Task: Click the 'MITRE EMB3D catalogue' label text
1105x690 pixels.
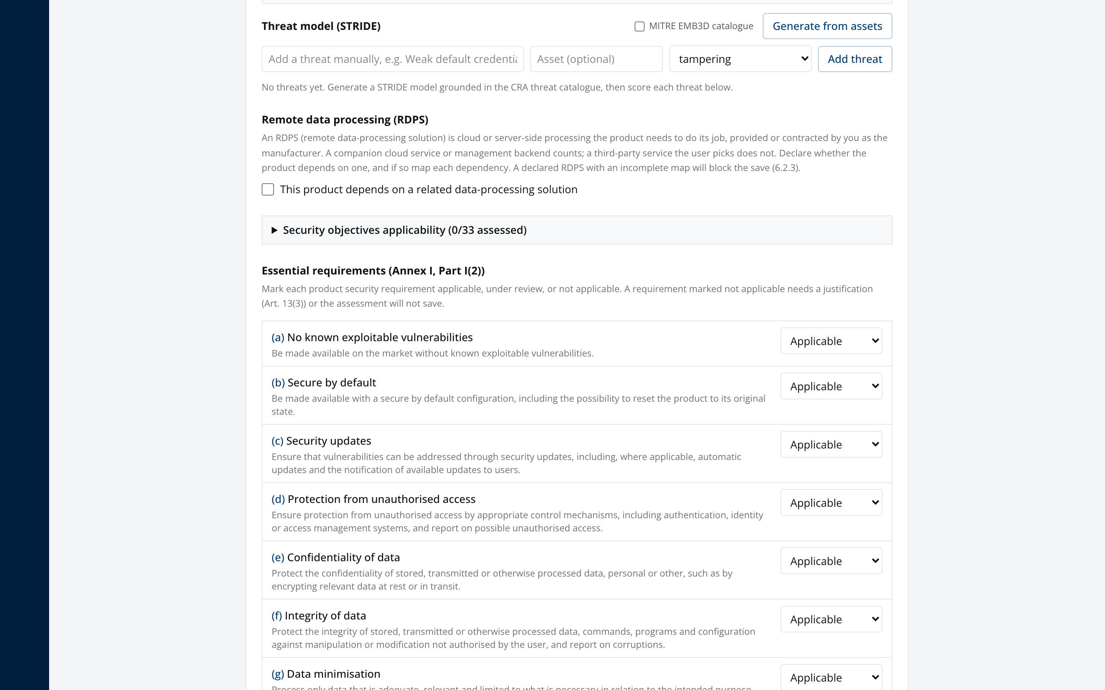Action: [x=701, y=26]
